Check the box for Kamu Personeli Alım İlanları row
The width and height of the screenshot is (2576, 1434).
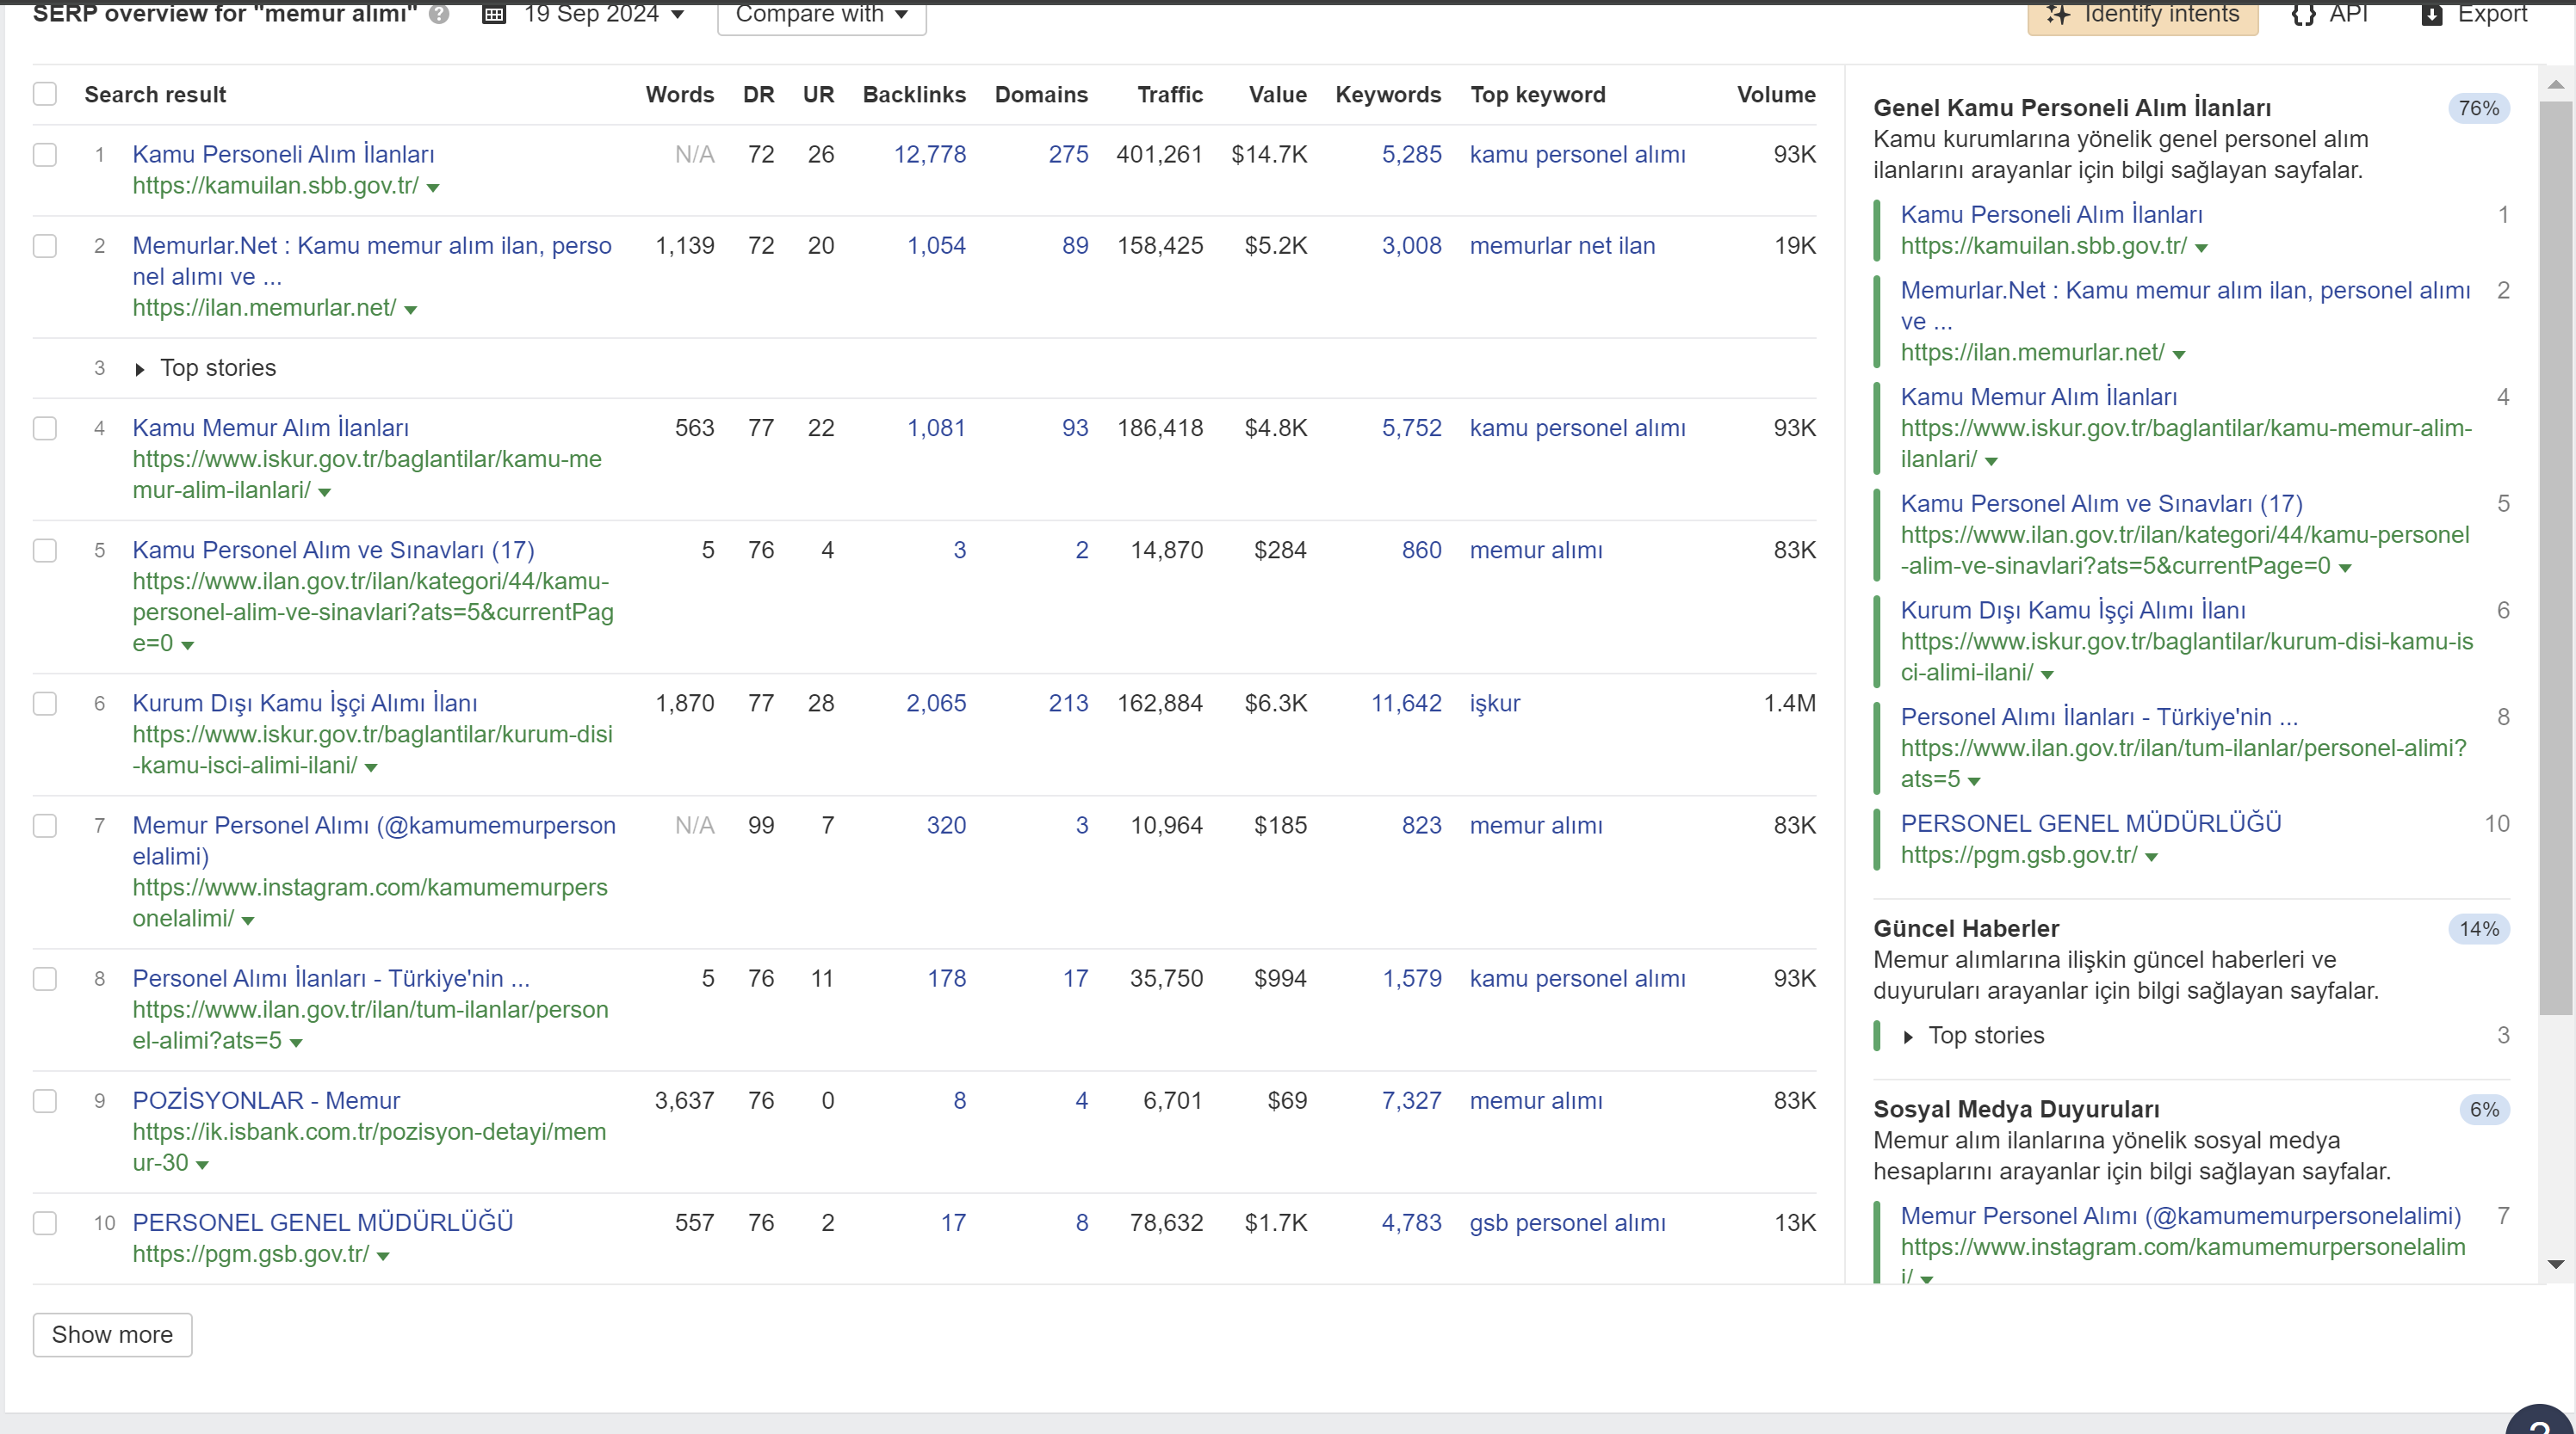click(45, 155)
